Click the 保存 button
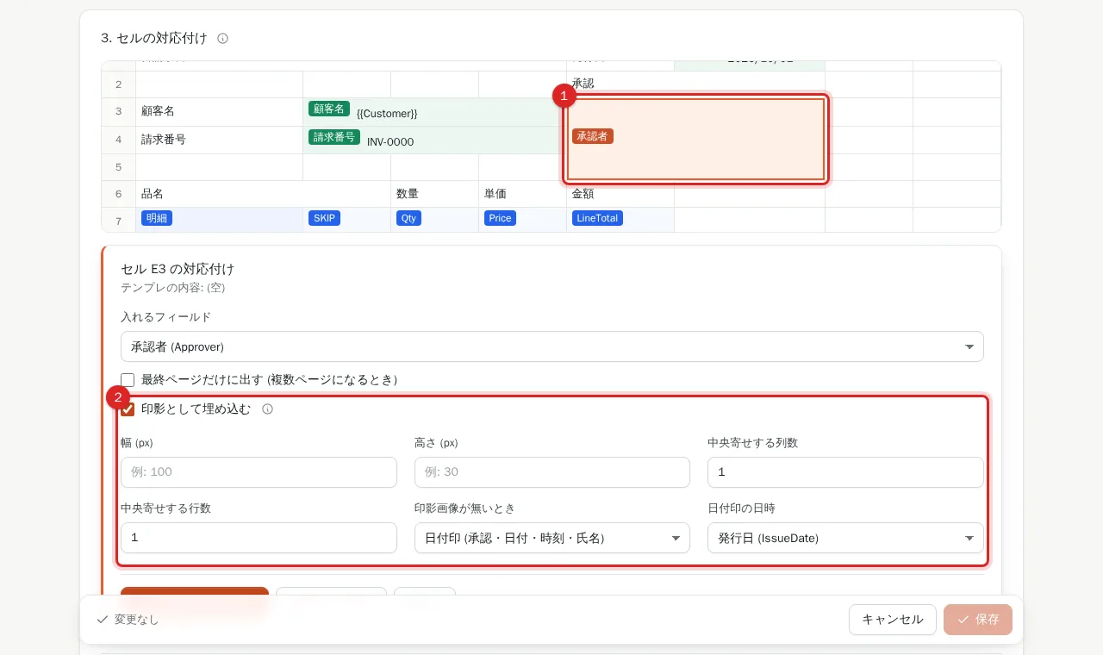 978,620
